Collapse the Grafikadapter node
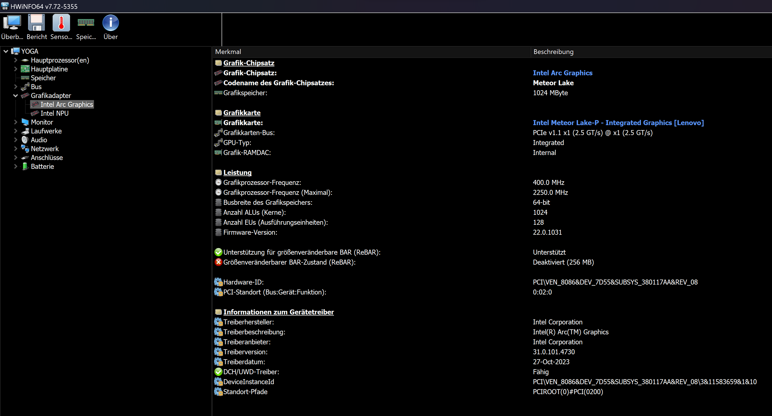 pyautogui.click(x=16, y=95)
